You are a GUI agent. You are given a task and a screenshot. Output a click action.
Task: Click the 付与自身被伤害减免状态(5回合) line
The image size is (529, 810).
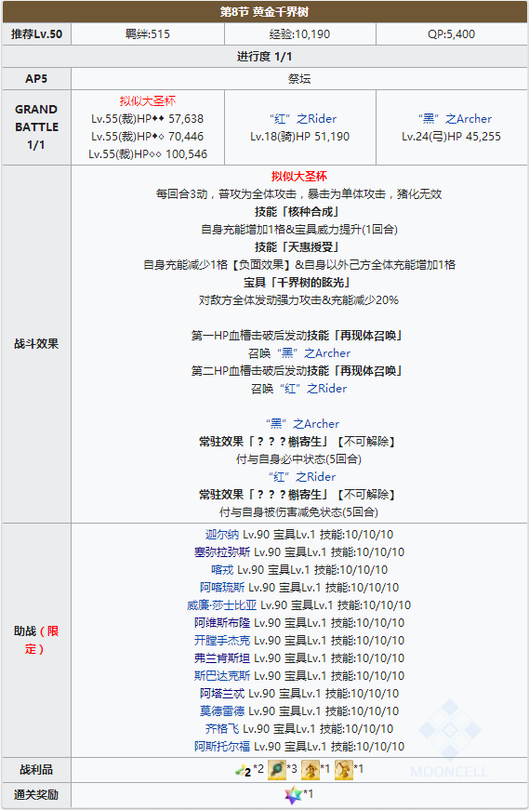(299, 512)
